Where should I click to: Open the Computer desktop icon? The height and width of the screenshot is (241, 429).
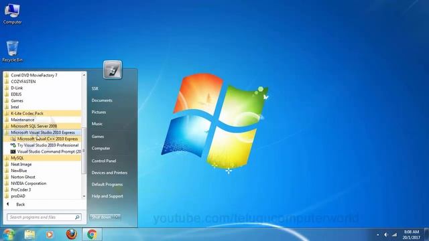click(x=12, y=14)
